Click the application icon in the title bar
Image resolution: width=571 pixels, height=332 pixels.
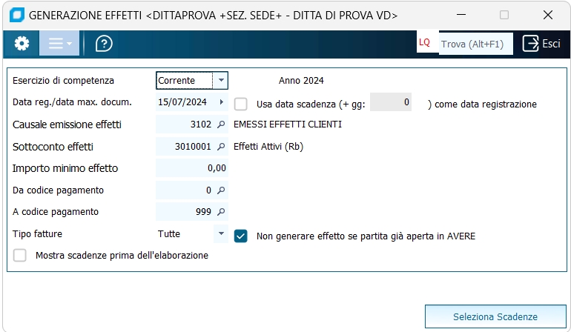pos(15,15)
